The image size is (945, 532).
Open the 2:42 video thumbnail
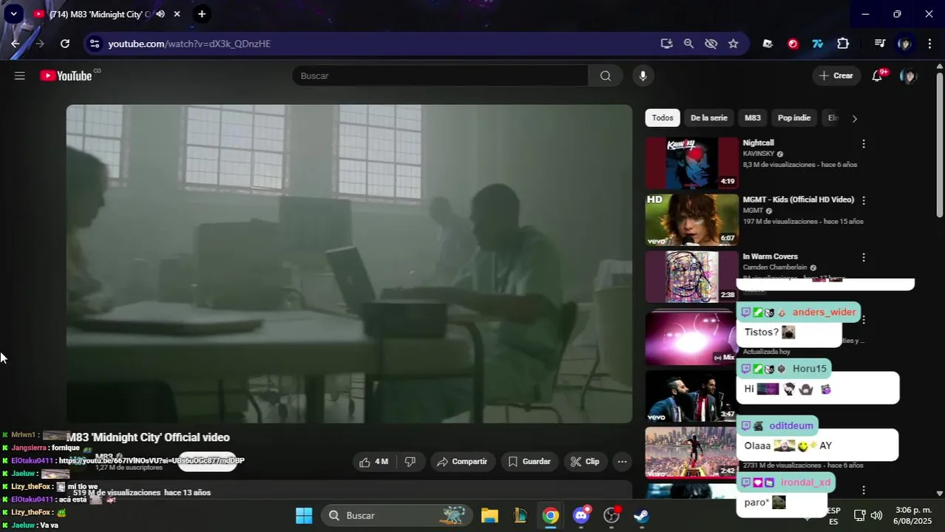tap(691, 452)
